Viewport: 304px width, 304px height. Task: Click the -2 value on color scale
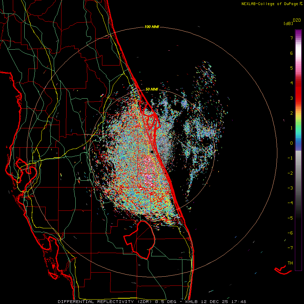click(x=290, y=173)
